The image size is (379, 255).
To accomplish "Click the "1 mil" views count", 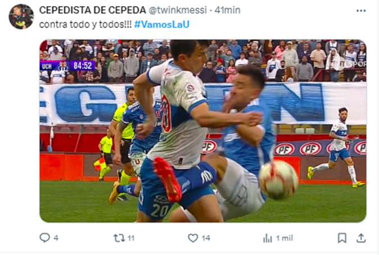I will (285, 238).
